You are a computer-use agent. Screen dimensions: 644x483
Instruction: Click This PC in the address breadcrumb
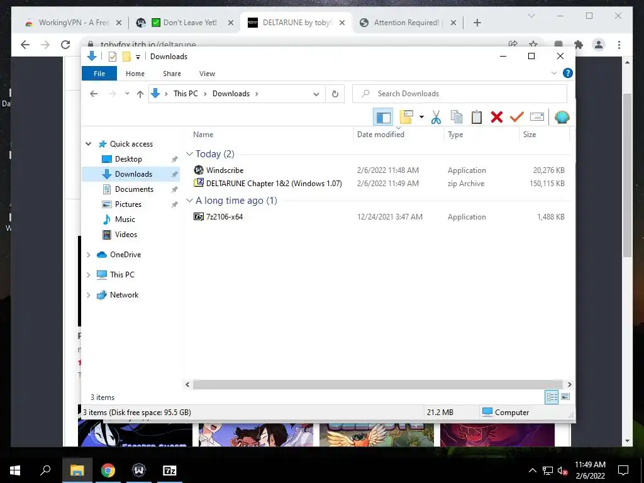click(x=186, y=94)
